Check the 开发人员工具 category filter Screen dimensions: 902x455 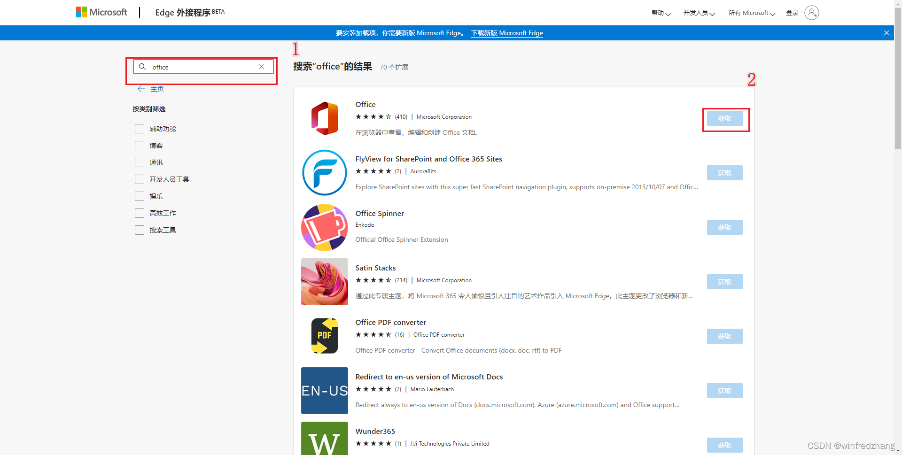click(x=140, y=179)
